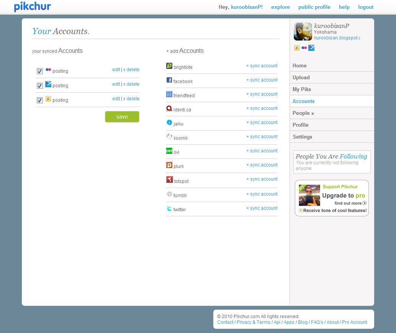The height and width of the screenshot is (333, 396).
Task: Open public profile from the header
Action: [x=314, y=7]
